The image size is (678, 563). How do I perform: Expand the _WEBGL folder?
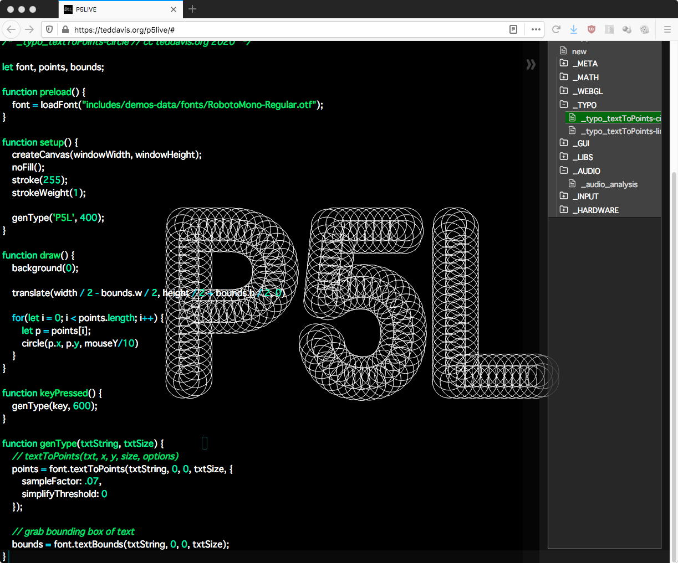click(x=564, y=91)
